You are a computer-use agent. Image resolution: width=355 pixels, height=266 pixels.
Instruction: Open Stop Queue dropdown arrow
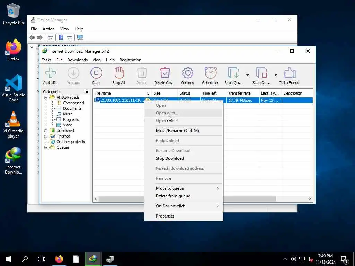pos(276,75)
